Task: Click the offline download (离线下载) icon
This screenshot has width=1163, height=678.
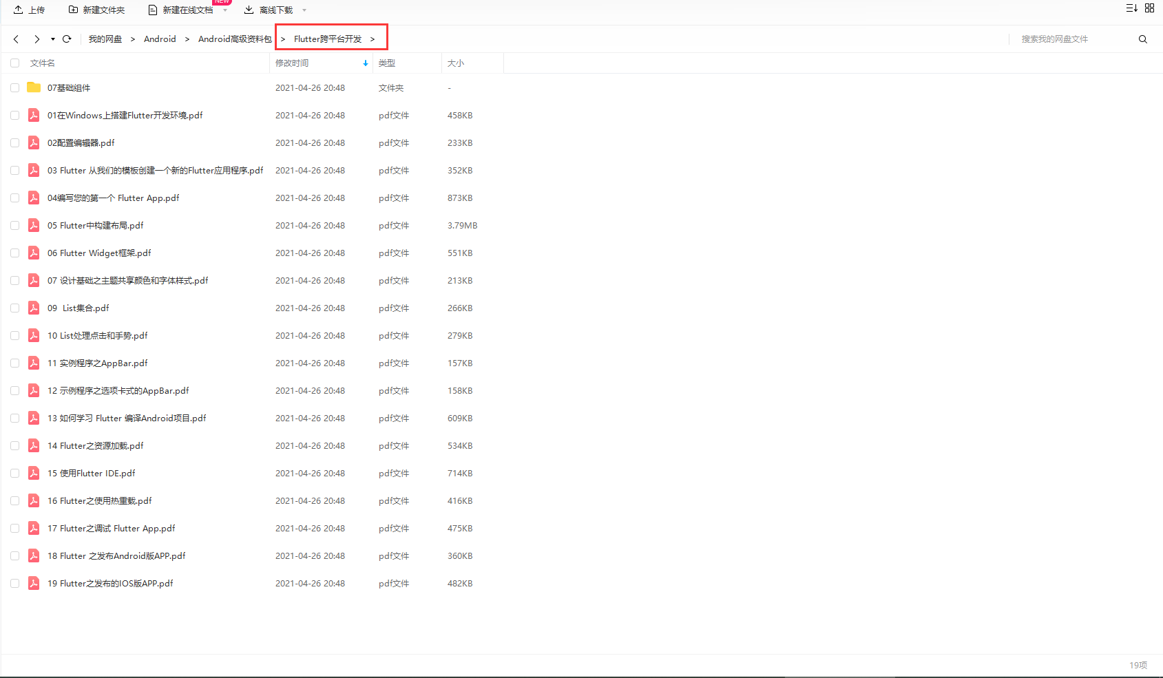Action: 249,10
